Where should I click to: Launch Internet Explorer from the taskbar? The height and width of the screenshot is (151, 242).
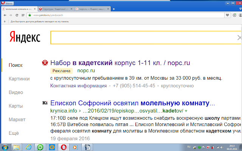coord(28,148)
